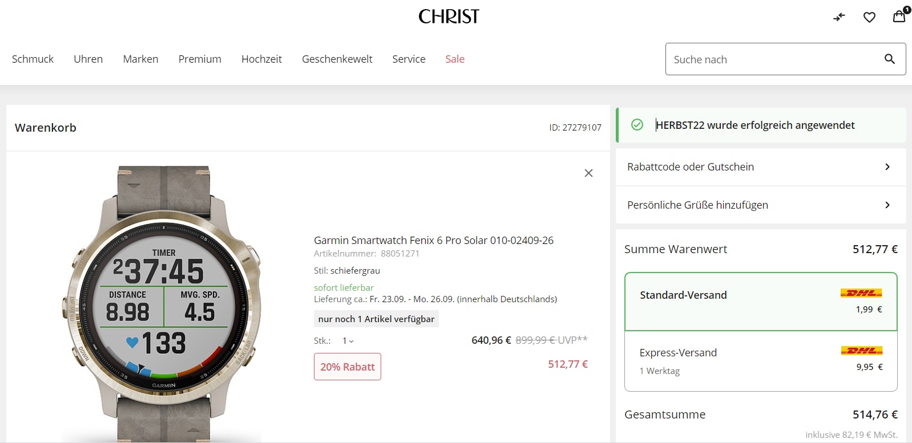Click the search magnifier icon
Viewport: 912px width, 443px height.
889,59
